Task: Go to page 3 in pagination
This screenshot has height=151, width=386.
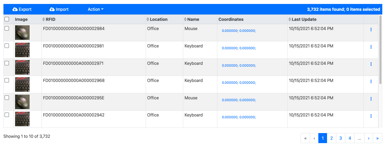Action: (341, 138)
